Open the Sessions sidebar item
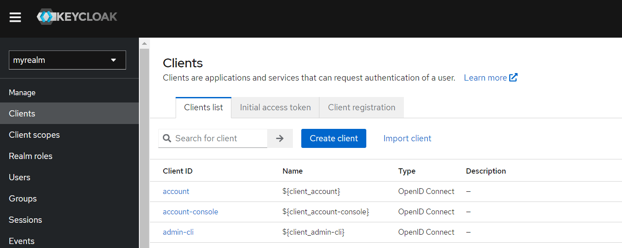 [25, 220]
